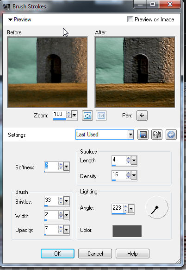This screenshot has height=270, width=186.
Task: Open the lighting Color swatch
Action: (x=127, y=231)
